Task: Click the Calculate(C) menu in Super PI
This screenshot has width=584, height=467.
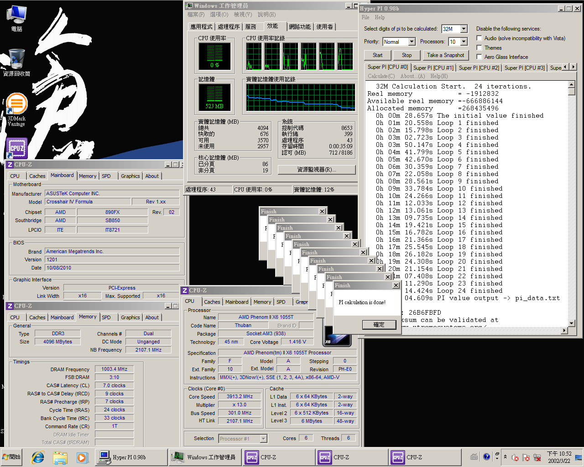Action: point(381,76)
